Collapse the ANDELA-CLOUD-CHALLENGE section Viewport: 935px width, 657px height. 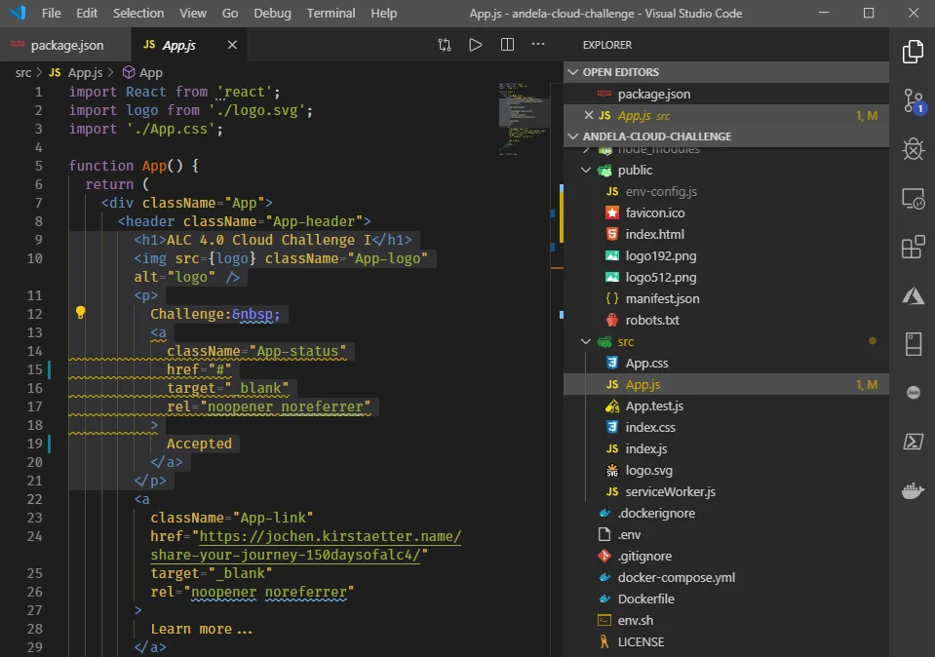(x=725, y=136)
